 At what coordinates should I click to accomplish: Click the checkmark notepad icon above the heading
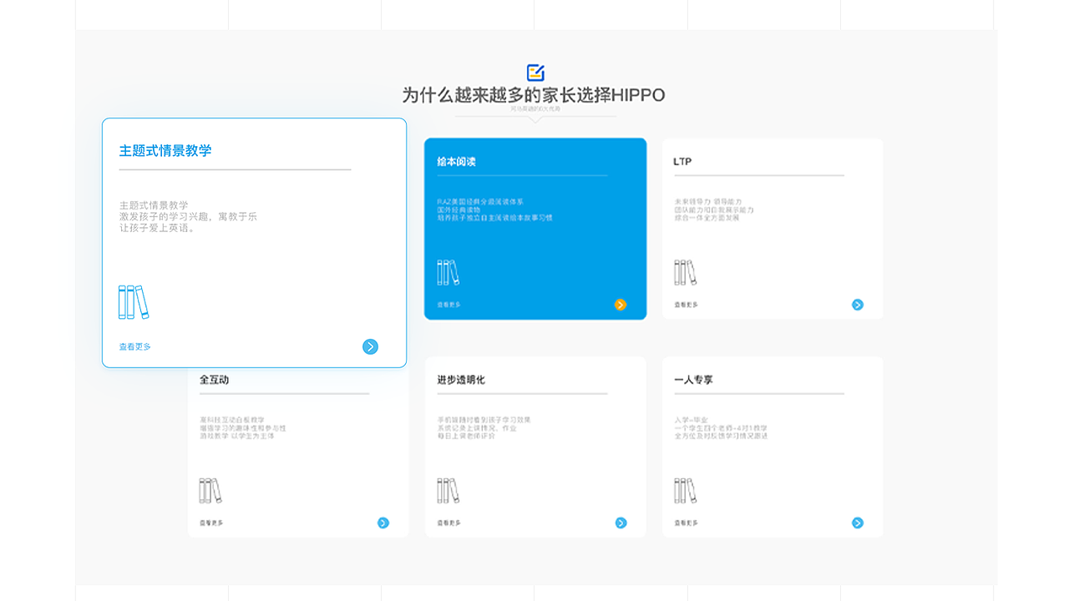tap(535, 73)
